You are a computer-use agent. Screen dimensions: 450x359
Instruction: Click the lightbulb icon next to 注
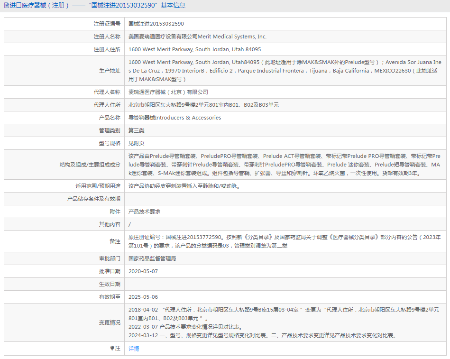point(112,348)
